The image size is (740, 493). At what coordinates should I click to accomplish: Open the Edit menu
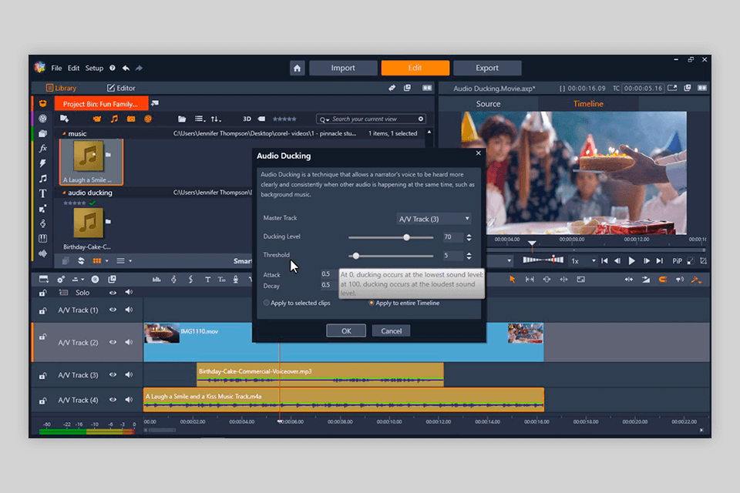pos(73,68)
